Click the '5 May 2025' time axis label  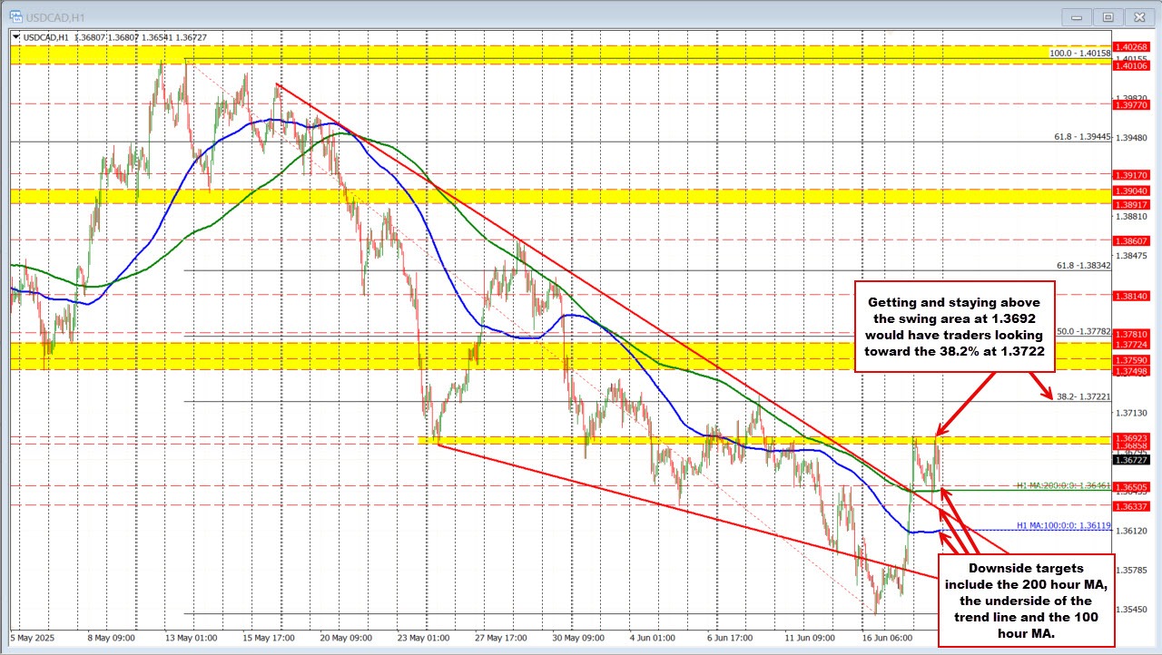pyautogui.click(x=32, y=638)
